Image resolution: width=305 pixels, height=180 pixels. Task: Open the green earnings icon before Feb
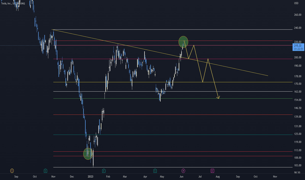point(104,171)
